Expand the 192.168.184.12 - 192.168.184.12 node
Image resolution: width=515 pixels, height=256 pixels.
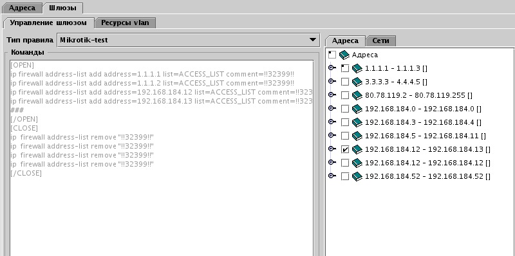tap(332, 162)
